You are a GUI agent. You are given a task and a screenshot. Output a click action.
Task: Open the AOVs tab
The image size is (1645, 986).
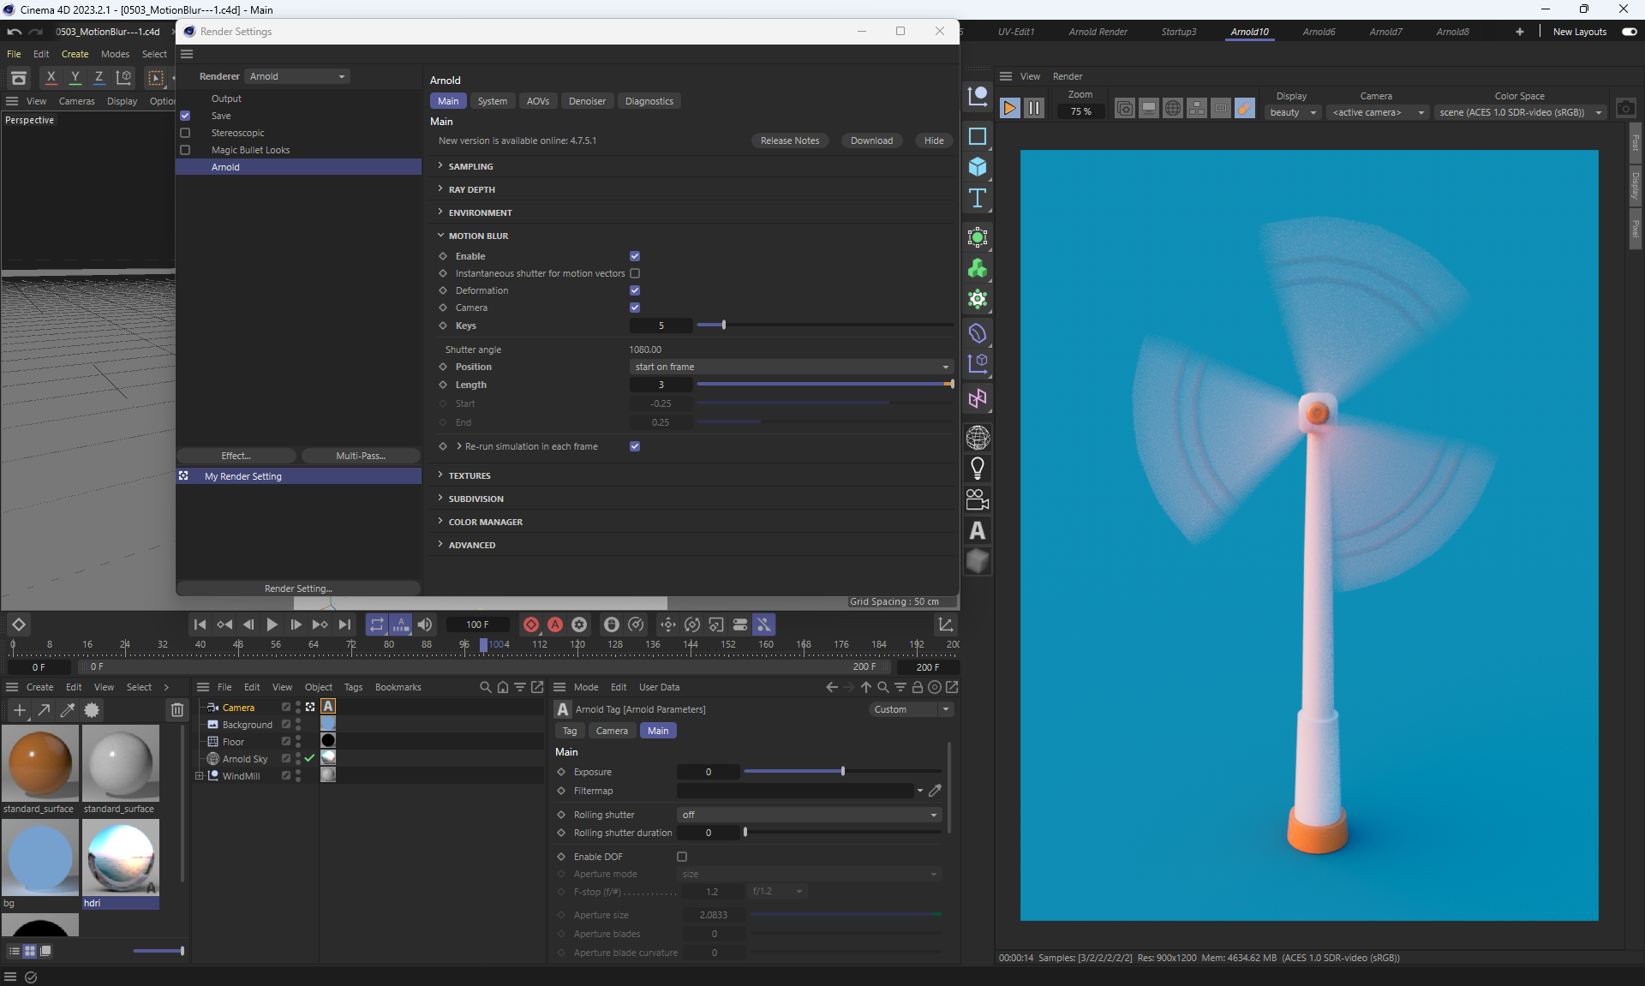537,101
